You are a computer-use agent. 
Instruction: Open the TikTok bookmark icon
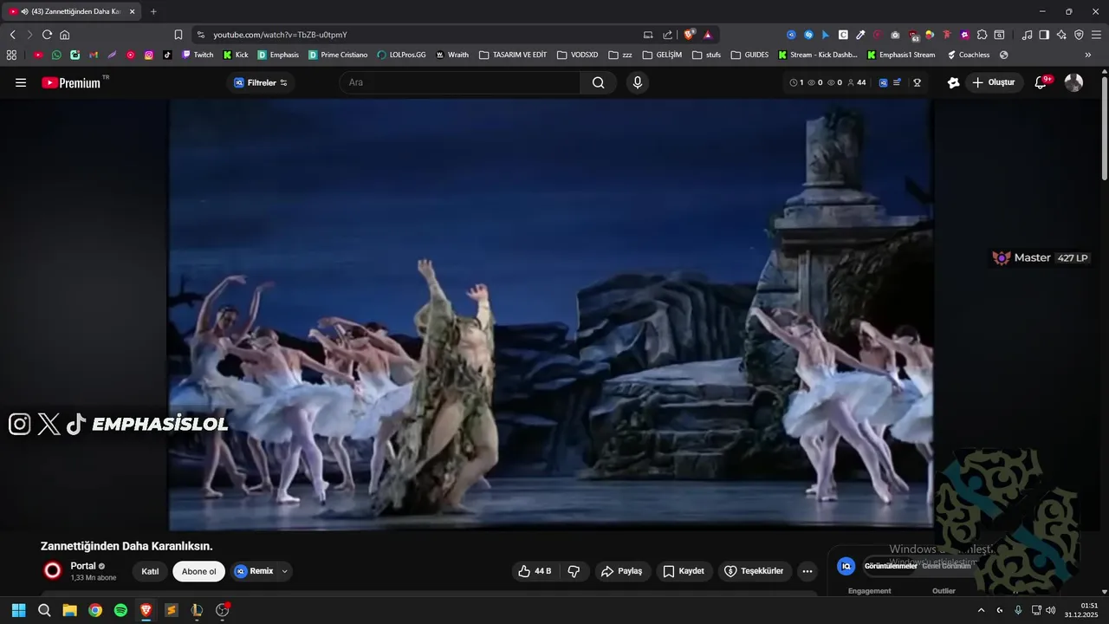[x=167, y=55]
